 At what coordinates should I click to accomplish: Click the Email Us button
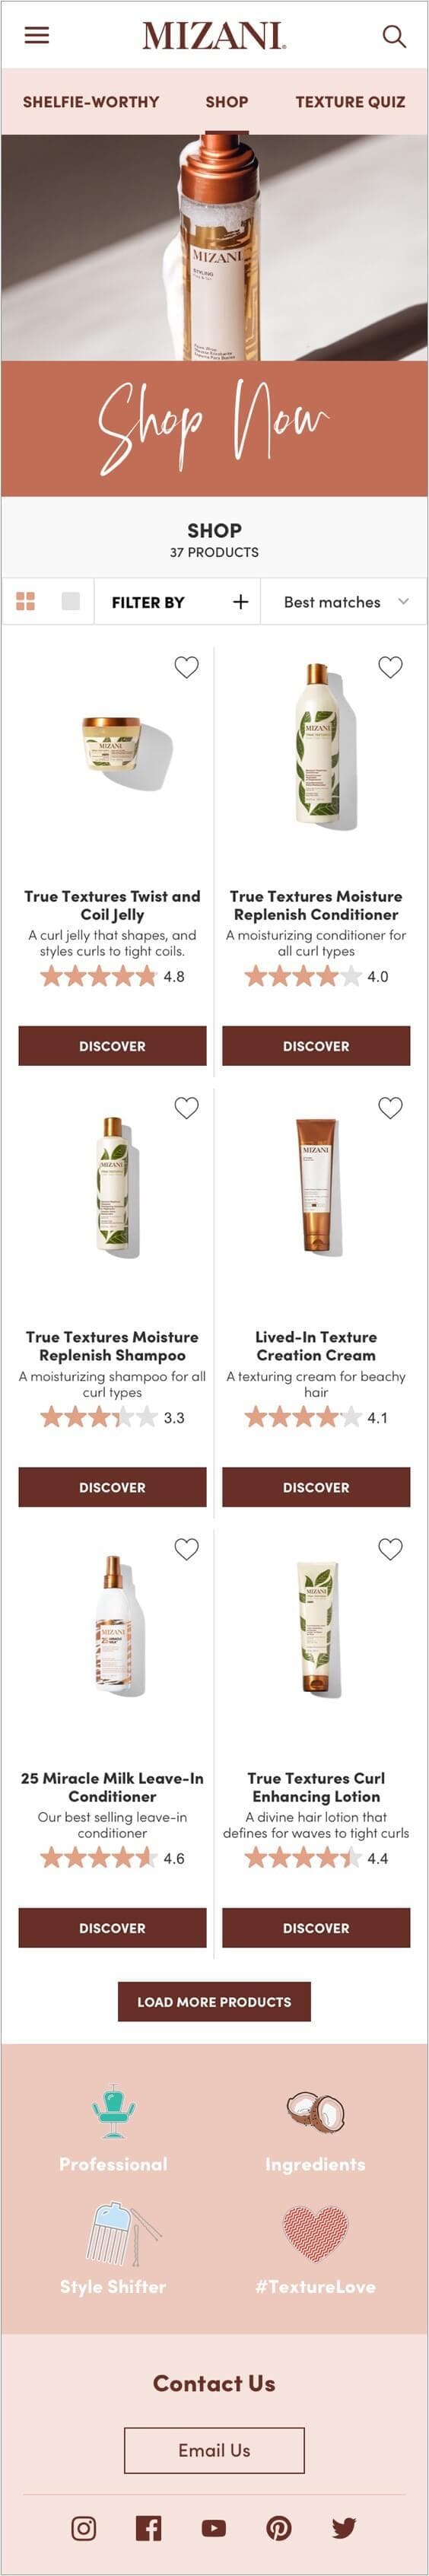click(x=214, y=2449)
